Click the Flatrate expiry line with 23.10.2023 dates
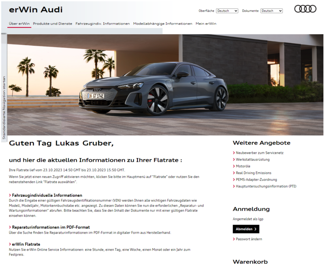Screen dimensions: 326x279 (67, 170)
